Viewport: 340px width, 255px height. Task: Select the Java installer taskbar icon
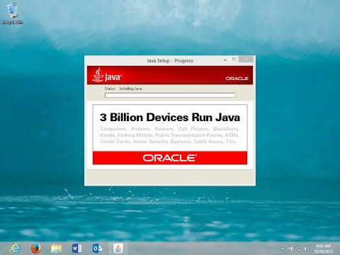pos(118,249)
